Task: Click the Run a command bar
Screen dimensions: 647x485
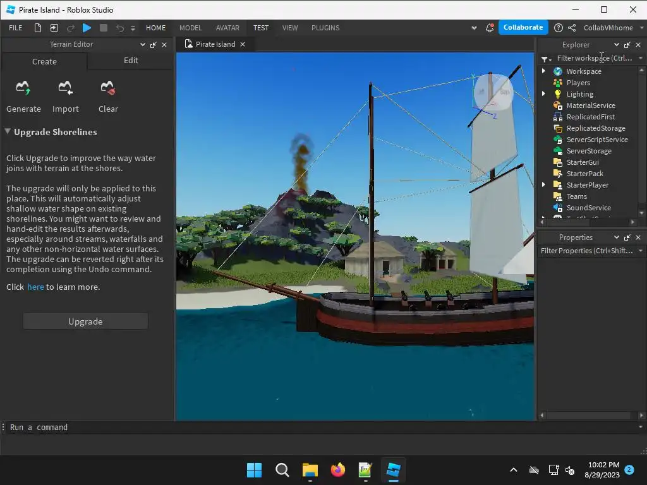Action: [322, 428]
